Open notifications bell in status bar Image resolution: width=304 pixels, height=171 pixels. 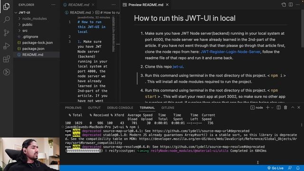[298, 168]
